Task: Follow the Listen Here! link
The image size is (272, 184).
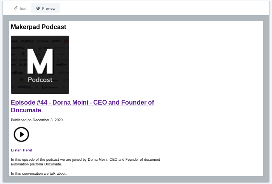Action: click(x=21, y=150)
